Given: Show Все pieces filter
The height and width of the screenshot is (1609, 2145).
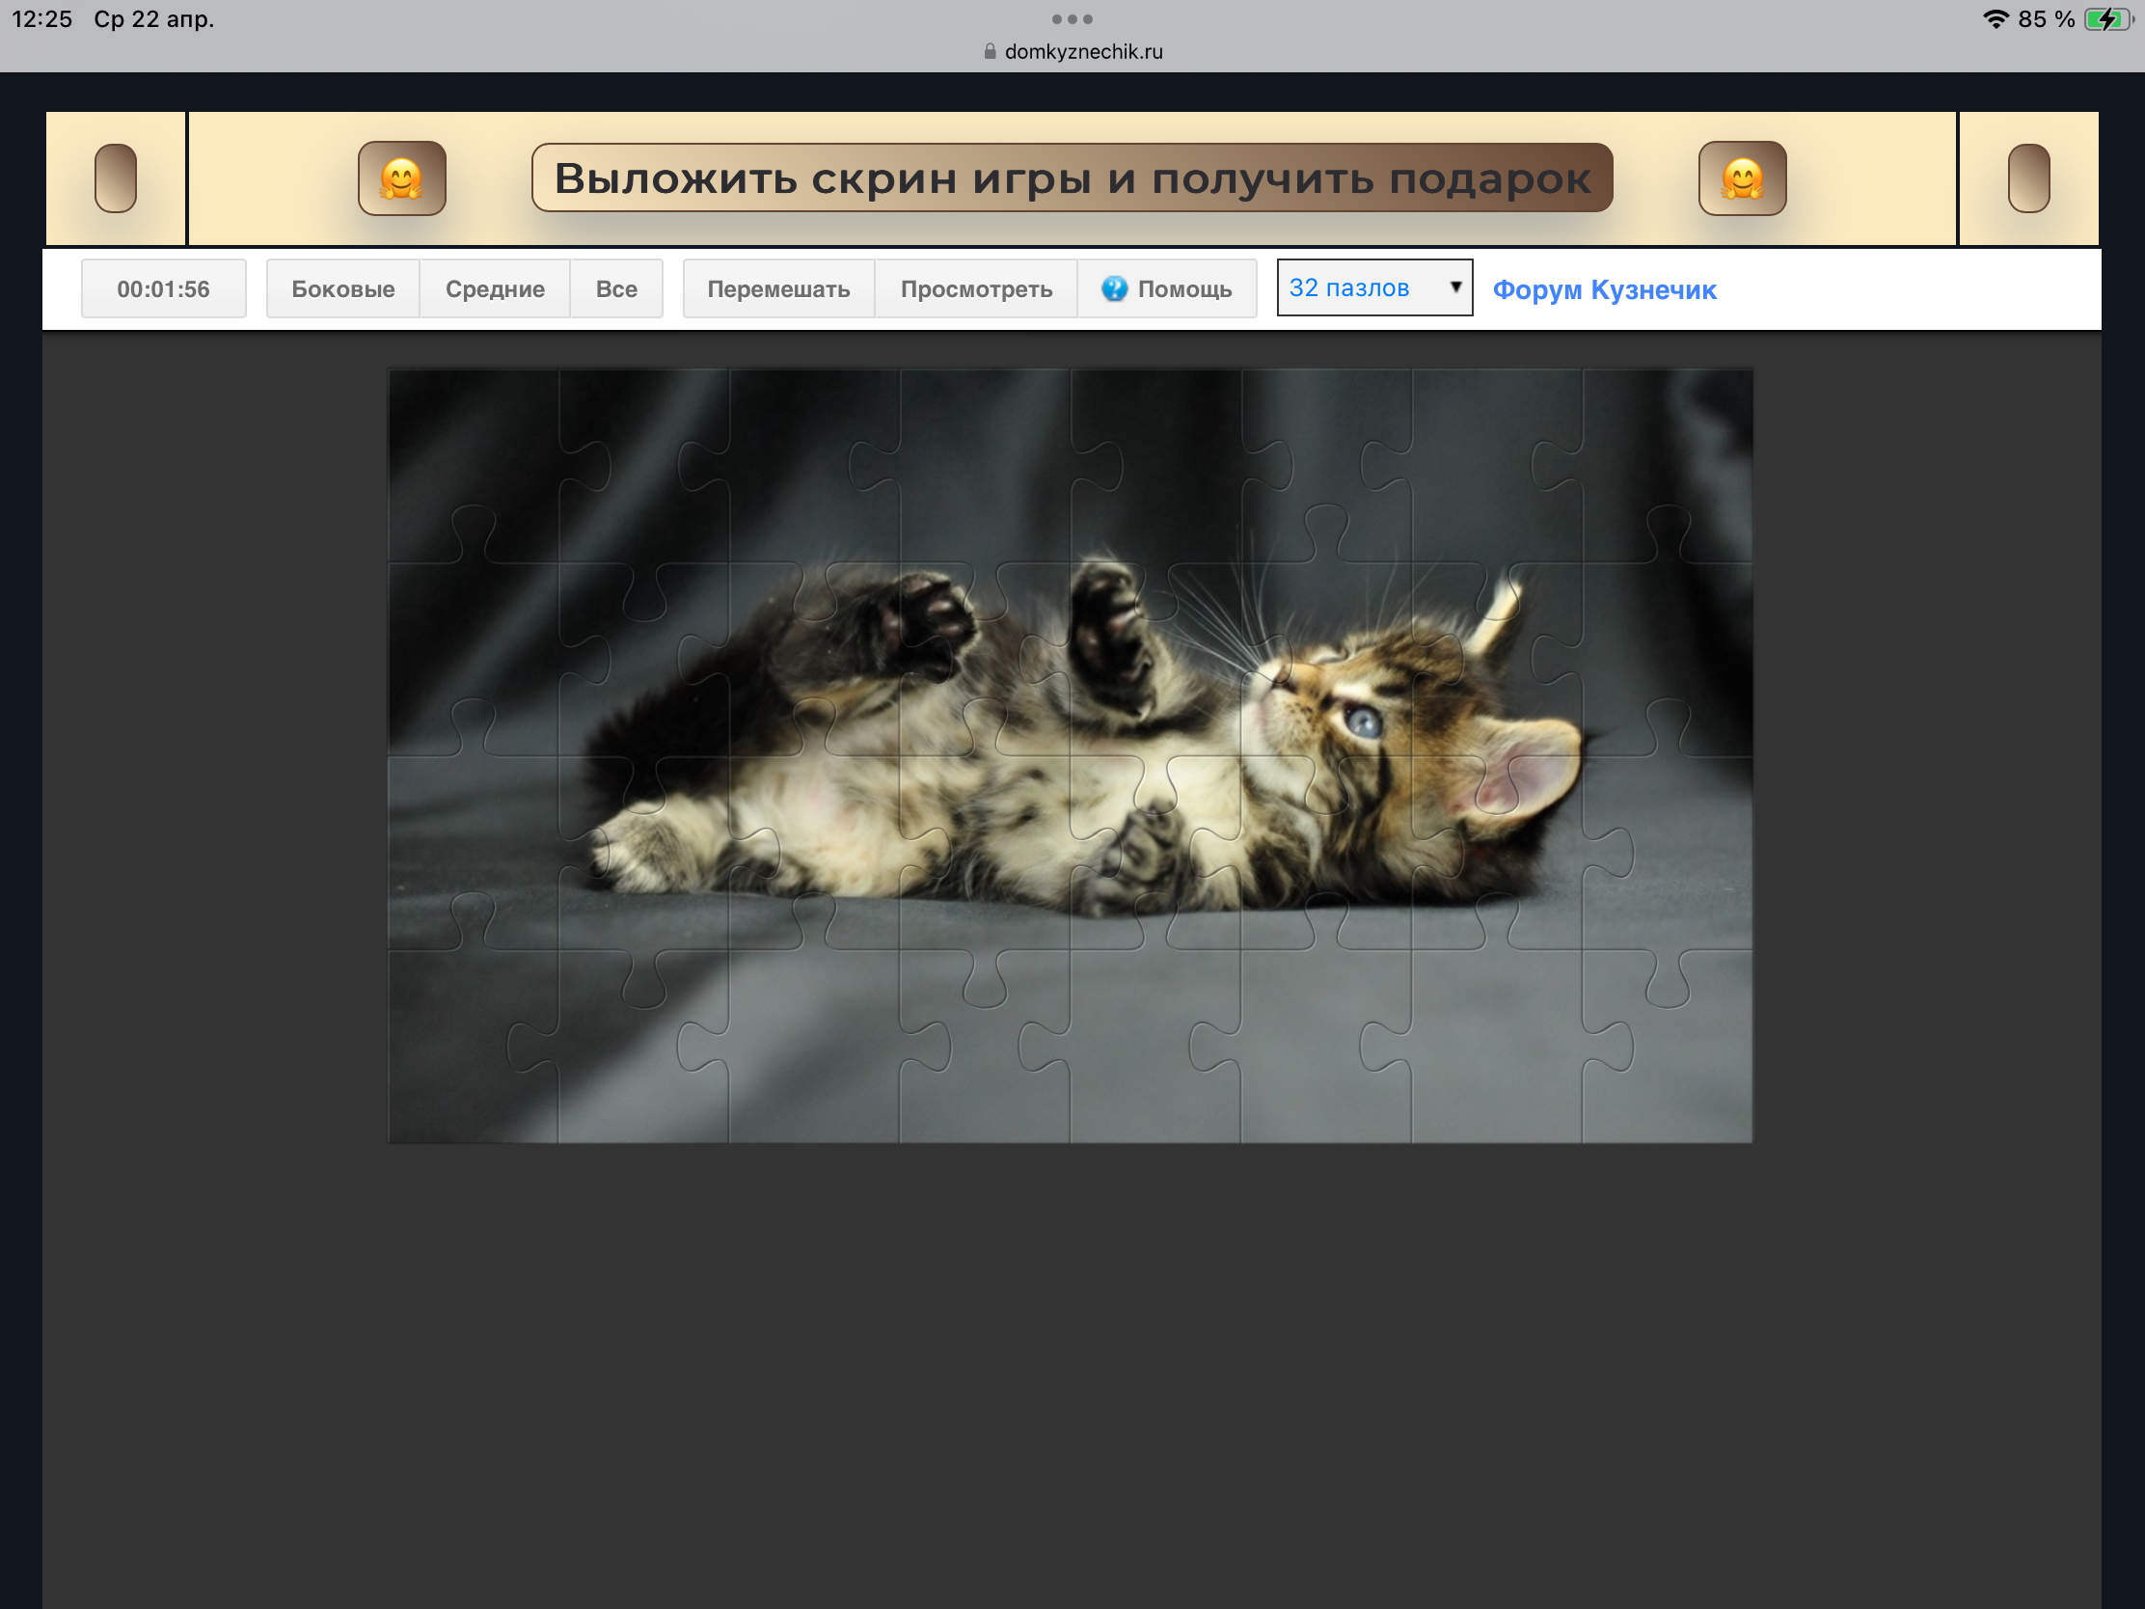Looking at the screenshot, I should pyautogui.click(x=615, y=289).
